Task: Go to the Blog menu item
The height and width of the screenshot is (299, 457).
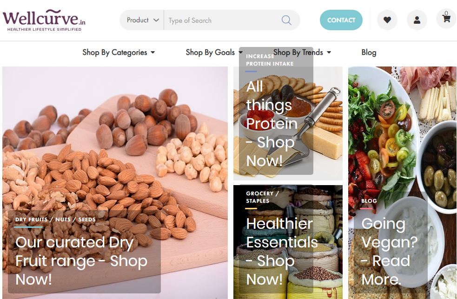Action: pos(369,53)
